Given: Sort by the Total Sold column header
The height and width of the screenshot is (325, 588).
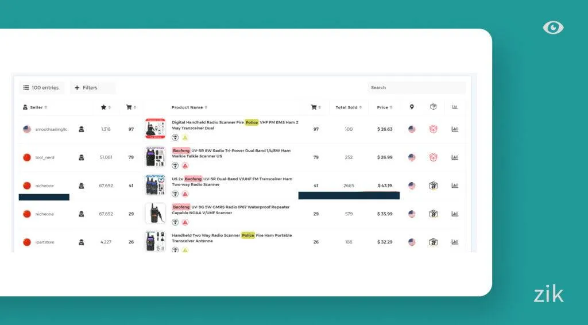Looking at the screenshot, I should [x=348, y=107].
